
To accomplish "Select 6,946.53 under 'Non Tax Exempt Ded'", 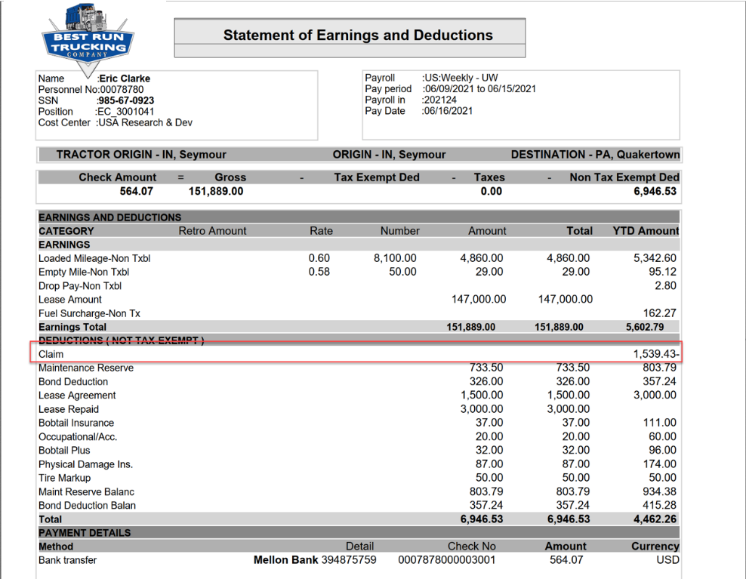I will pos(655,191).
